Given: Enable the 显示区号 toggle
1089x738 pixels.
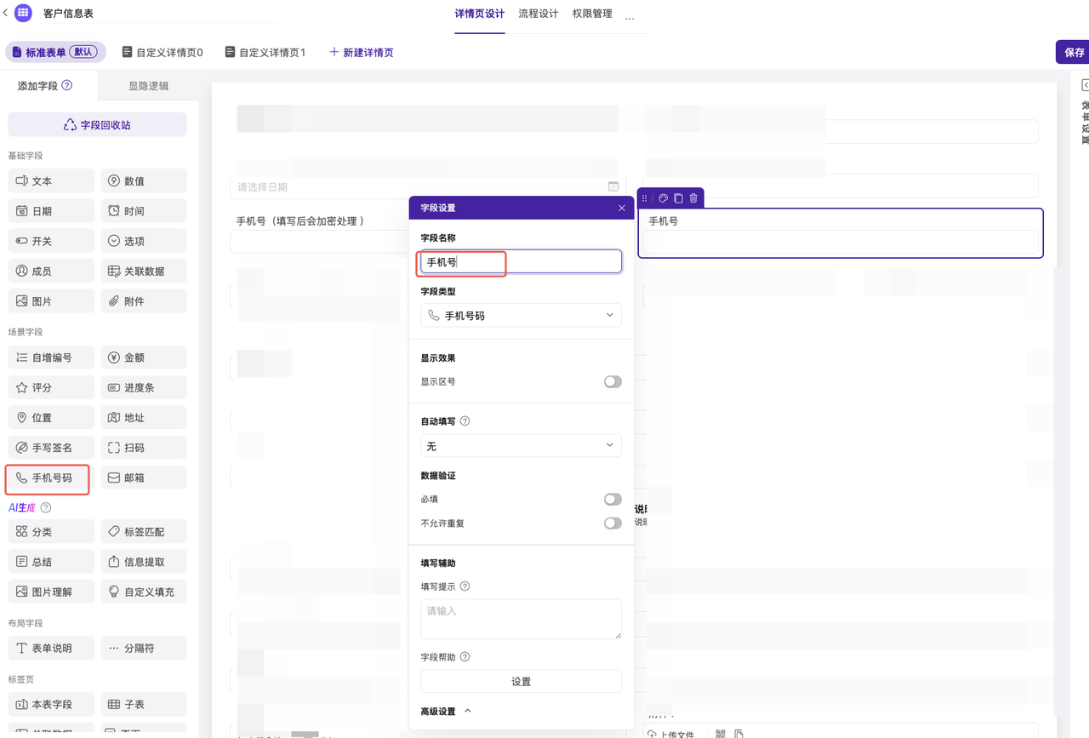Looking at the screenshot, I should click(x=612, y=382).
